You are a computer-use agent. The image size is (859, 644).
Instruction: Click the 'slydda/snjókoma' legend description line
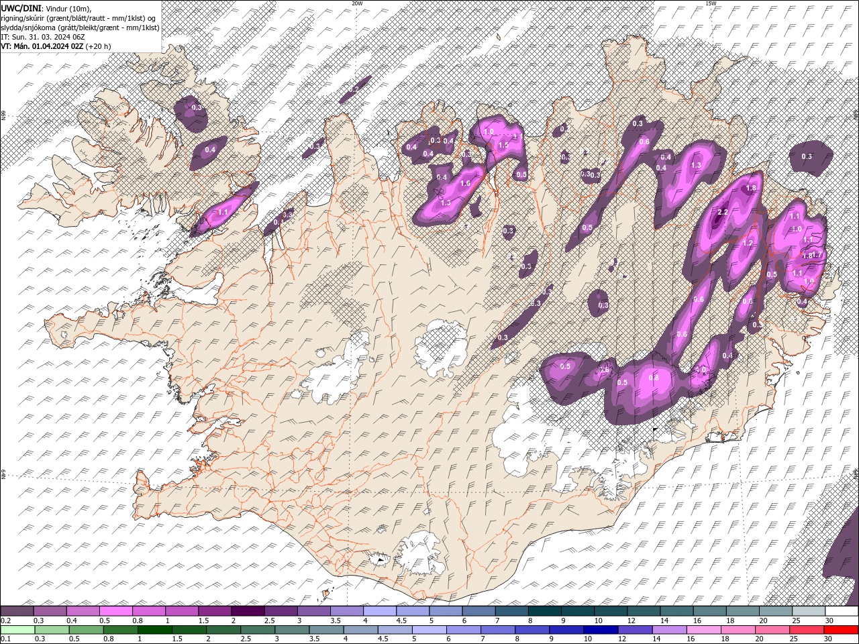pyautogui.click(x=80, y=28)
